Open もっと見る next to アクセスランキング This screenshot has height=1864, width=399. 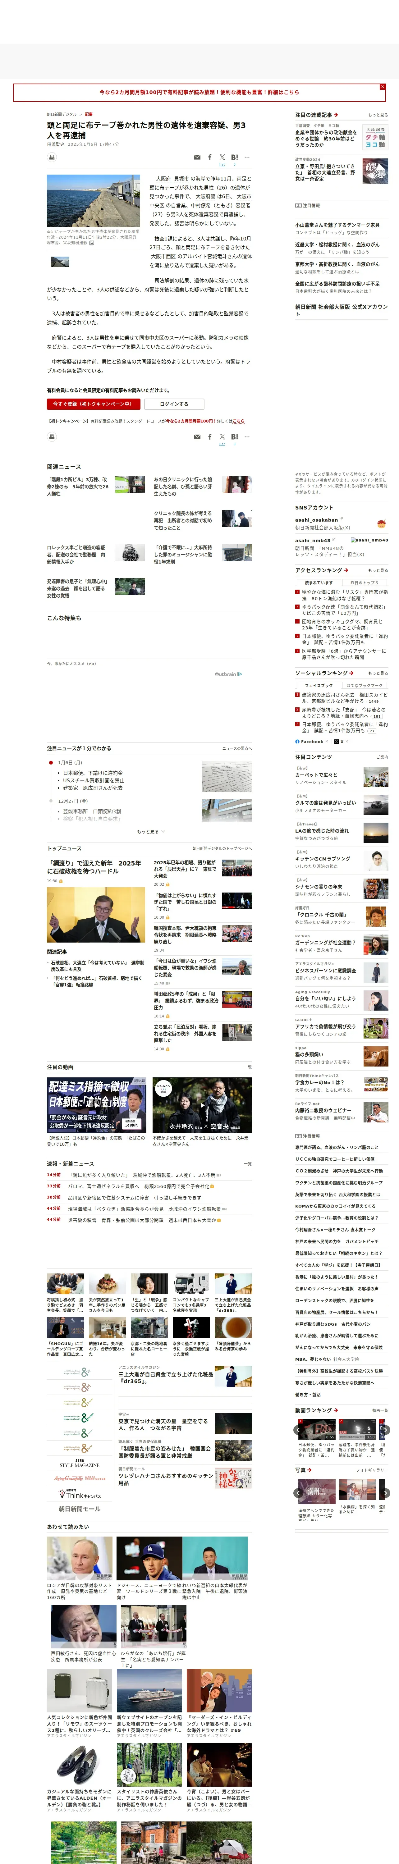click(378, 570)
